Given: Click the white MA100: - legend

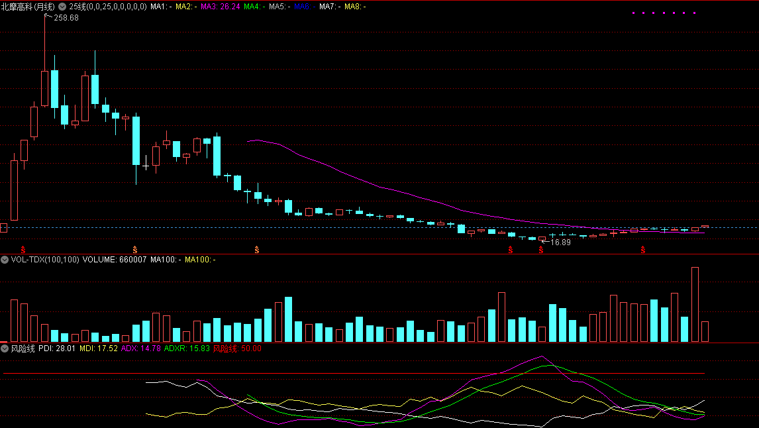Looking at the screenshot, I should point(166,260).
